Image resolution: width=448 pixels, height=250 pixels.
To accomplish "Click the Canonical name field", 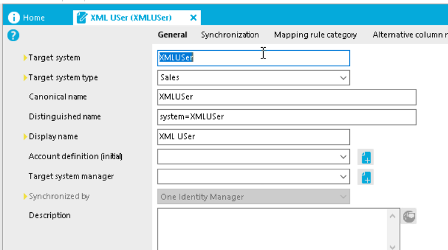I will pyautogui.click(x=287, y=97).
